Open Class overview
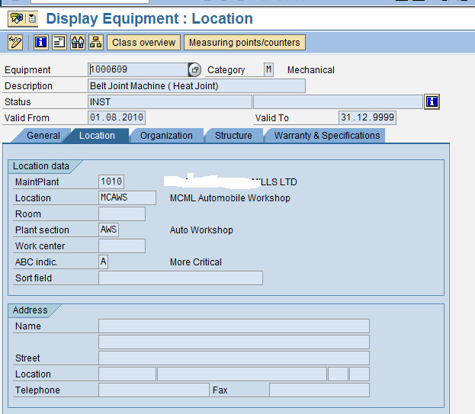This screenshot has height=414, width=475. 143,43
